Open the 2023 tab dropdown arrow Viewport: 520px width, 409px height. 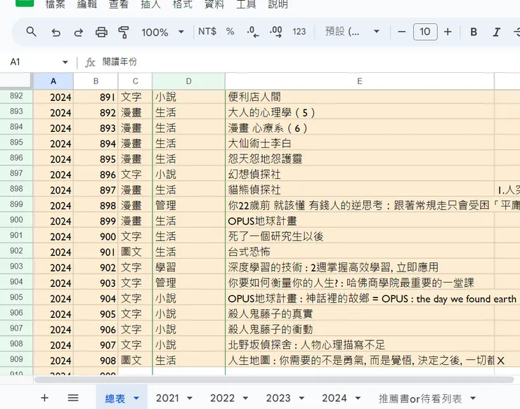coord(301,398)
